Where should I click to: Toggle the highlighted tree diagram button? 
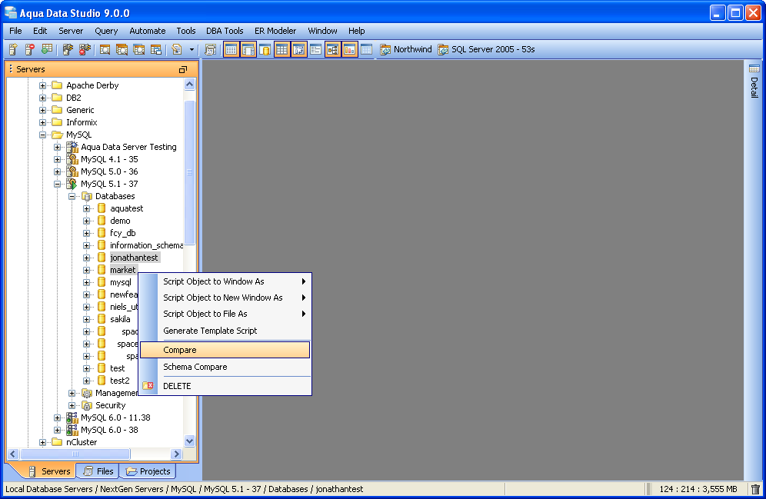coord(333,49)
